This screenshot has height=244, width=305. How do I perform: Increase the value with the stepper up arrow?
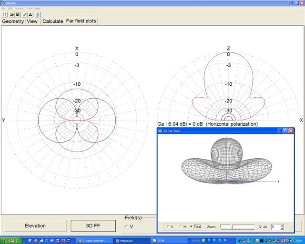coord(282,225)
